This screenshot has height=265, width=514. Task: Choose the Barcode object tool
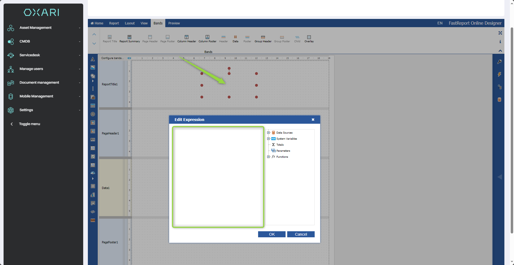click(93, 140)
